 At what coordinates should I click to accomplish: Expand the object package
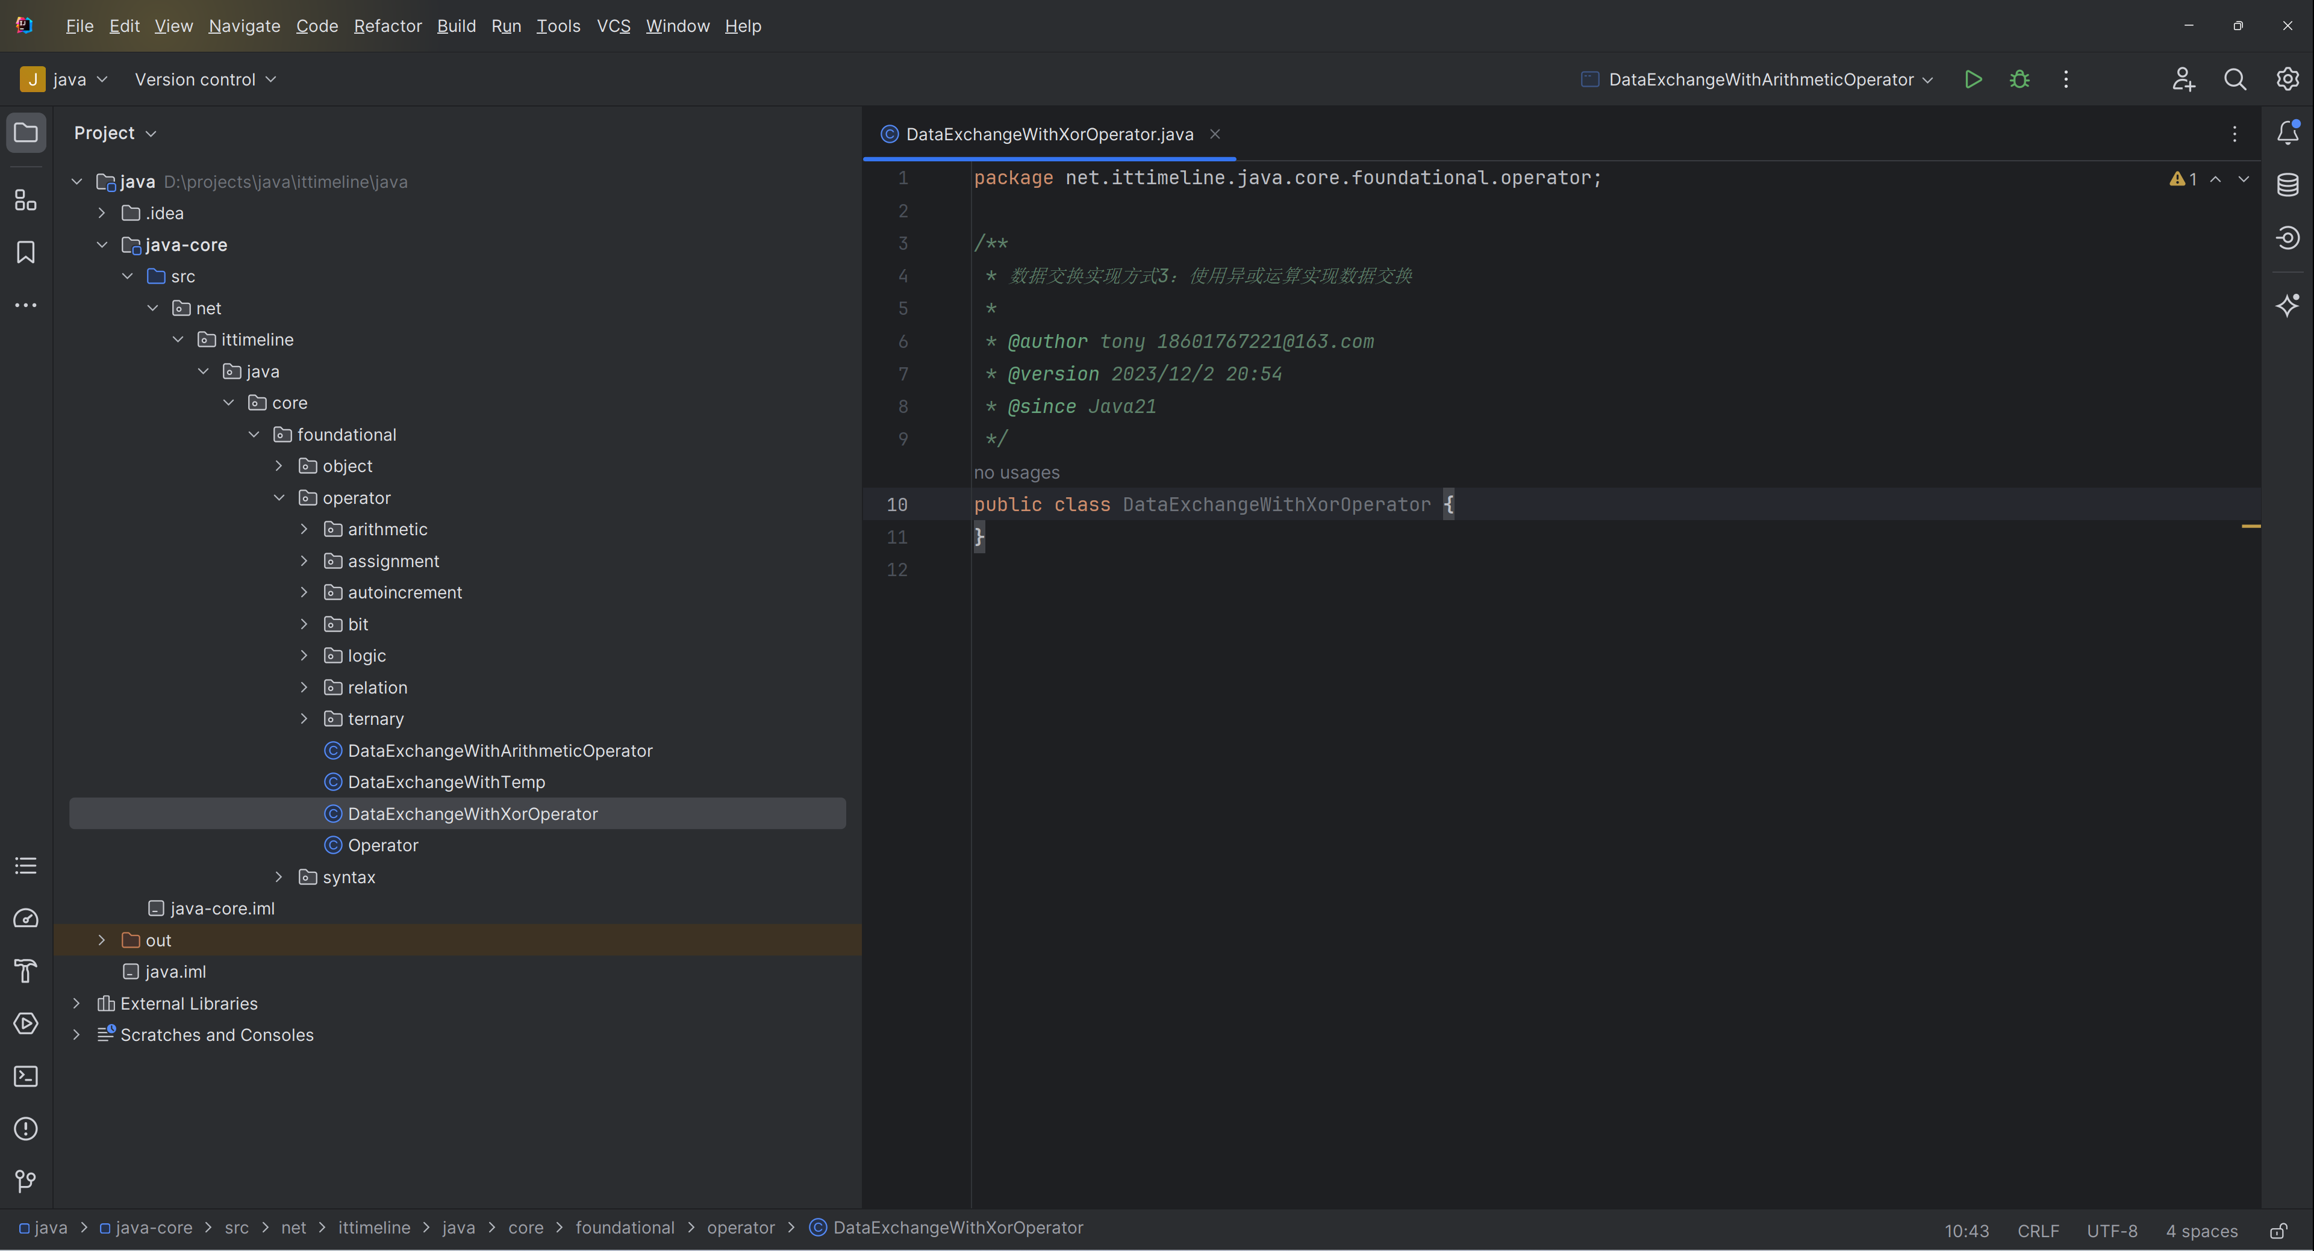278,466
